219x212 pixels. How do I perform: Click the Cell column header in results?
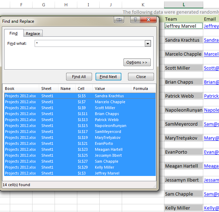[84, 89]
